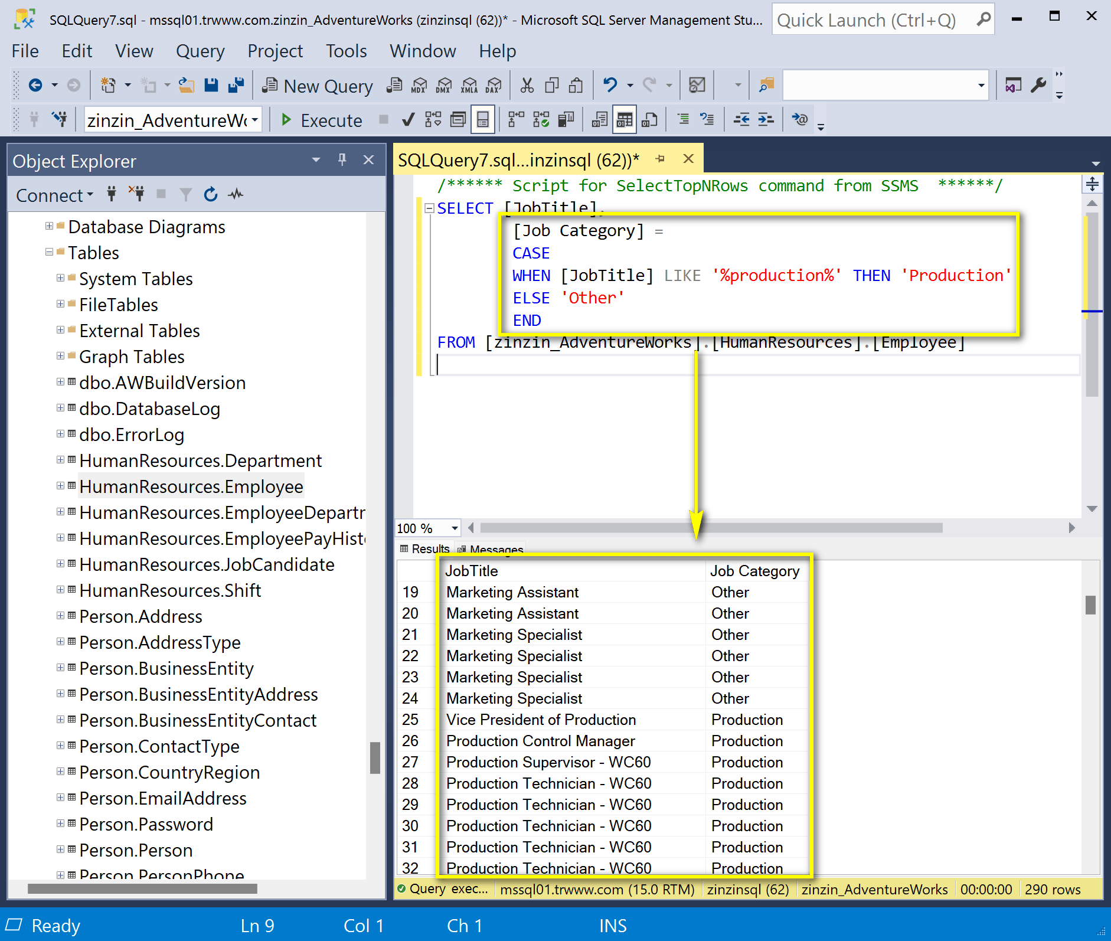Viewport: 1111px width, 941px height.
Task: Pin the SQLQuery7.sql document tab
Action: (x=661, y=159)
